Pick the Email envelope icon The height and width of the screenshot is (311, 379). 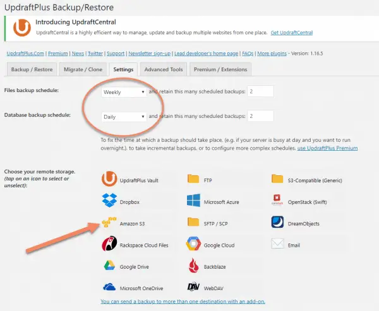click(x=277, y=244)
